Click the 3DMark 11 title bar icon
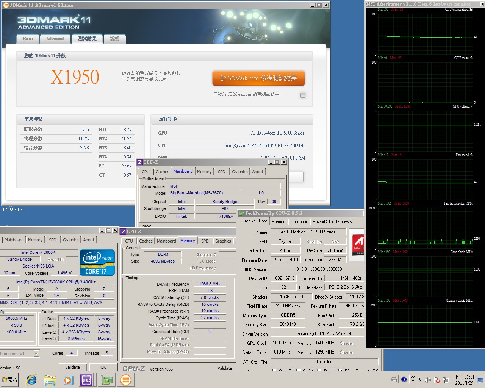The image size is (485, 388). (x=6, y=5)
